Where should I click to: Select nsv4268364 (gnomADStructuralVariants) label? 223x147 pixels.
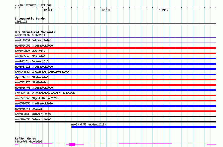coord(43,72)
